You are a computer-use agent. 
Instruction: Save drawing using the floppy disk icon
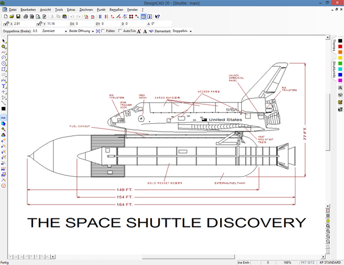pyautogui.click(x=18, y=17)
